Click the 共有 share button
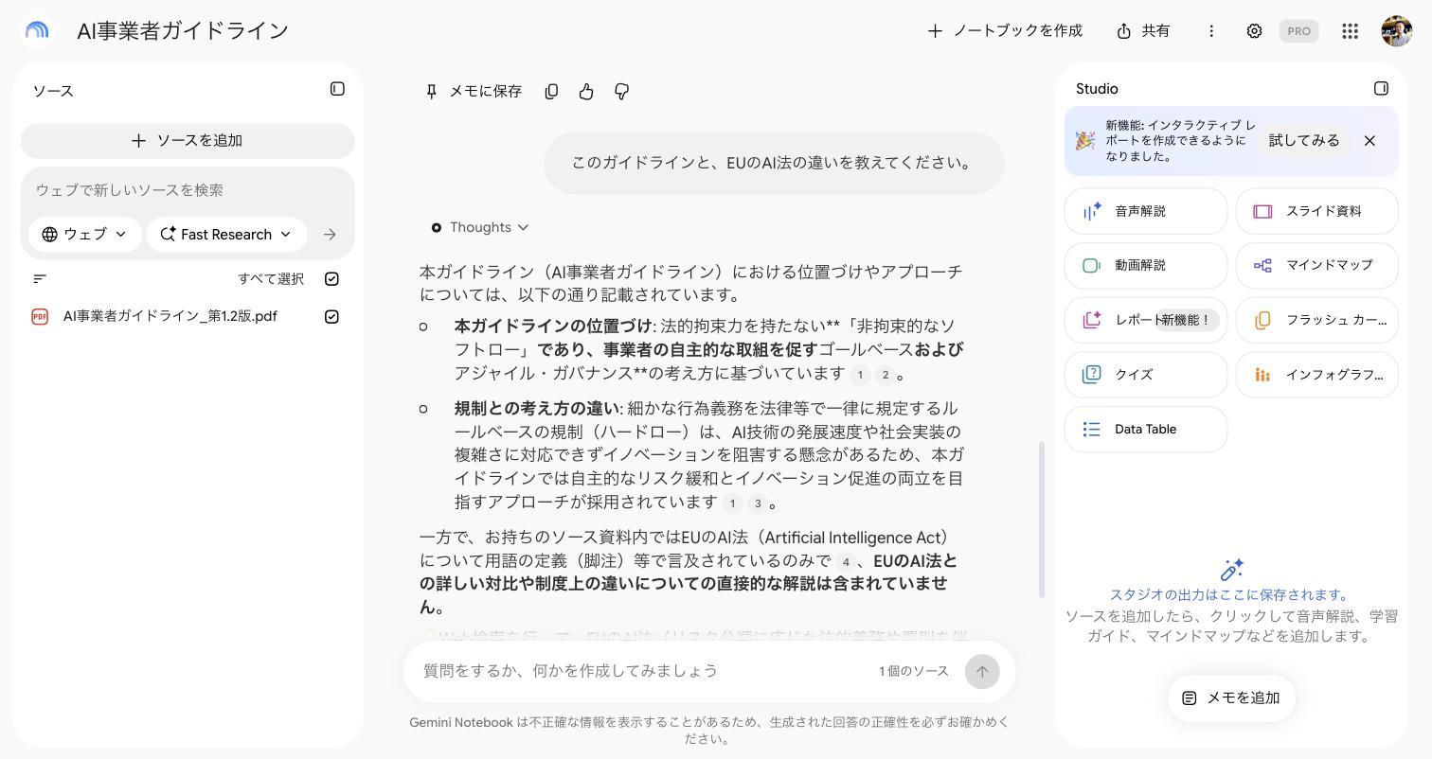 click(x=1143, y=31)
